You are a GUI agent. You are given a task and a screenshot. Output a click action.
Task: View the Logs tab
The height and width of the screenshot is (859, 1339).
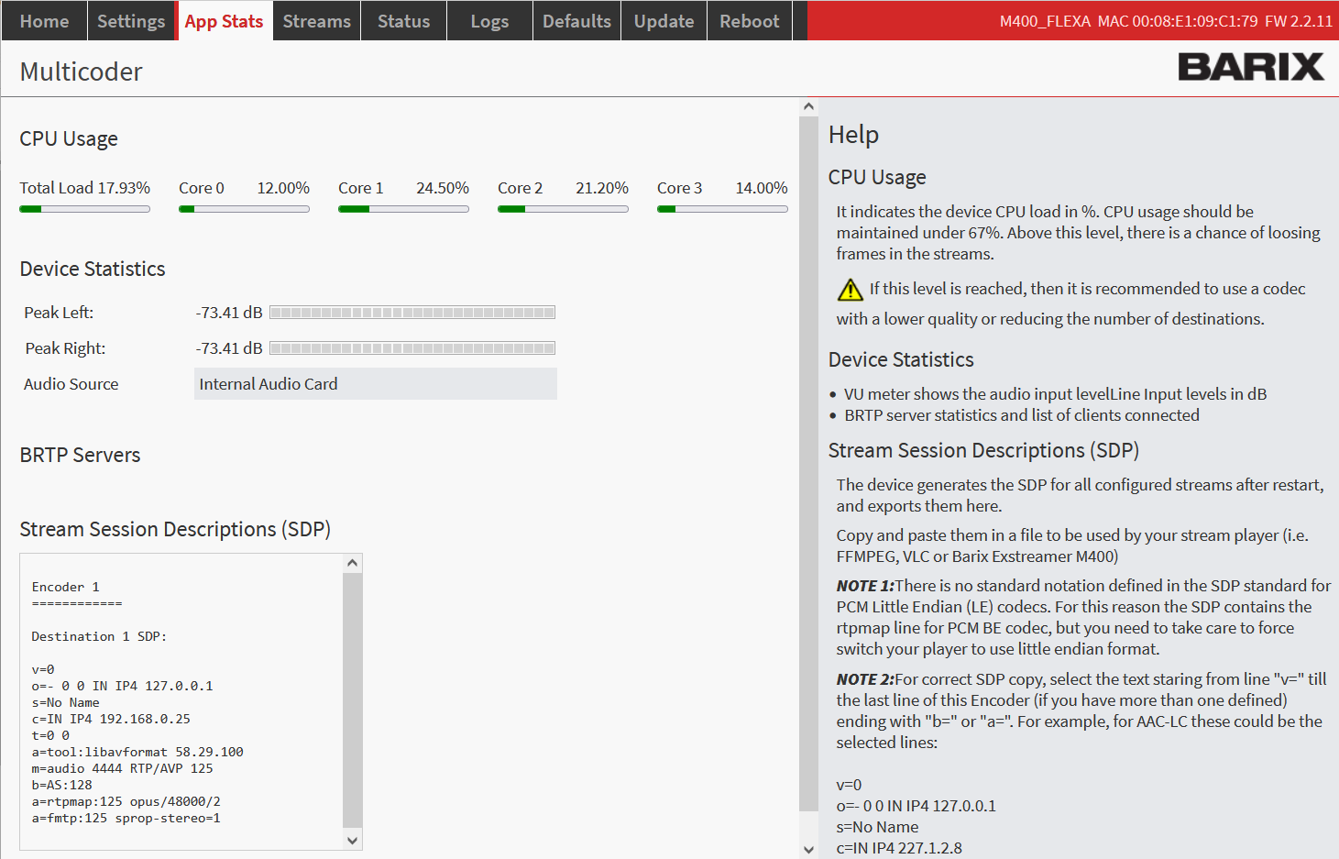click(489, 21)
